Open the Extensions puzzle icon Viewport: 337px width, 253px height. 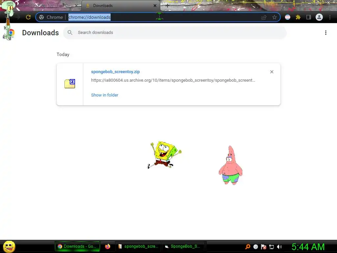298,17
